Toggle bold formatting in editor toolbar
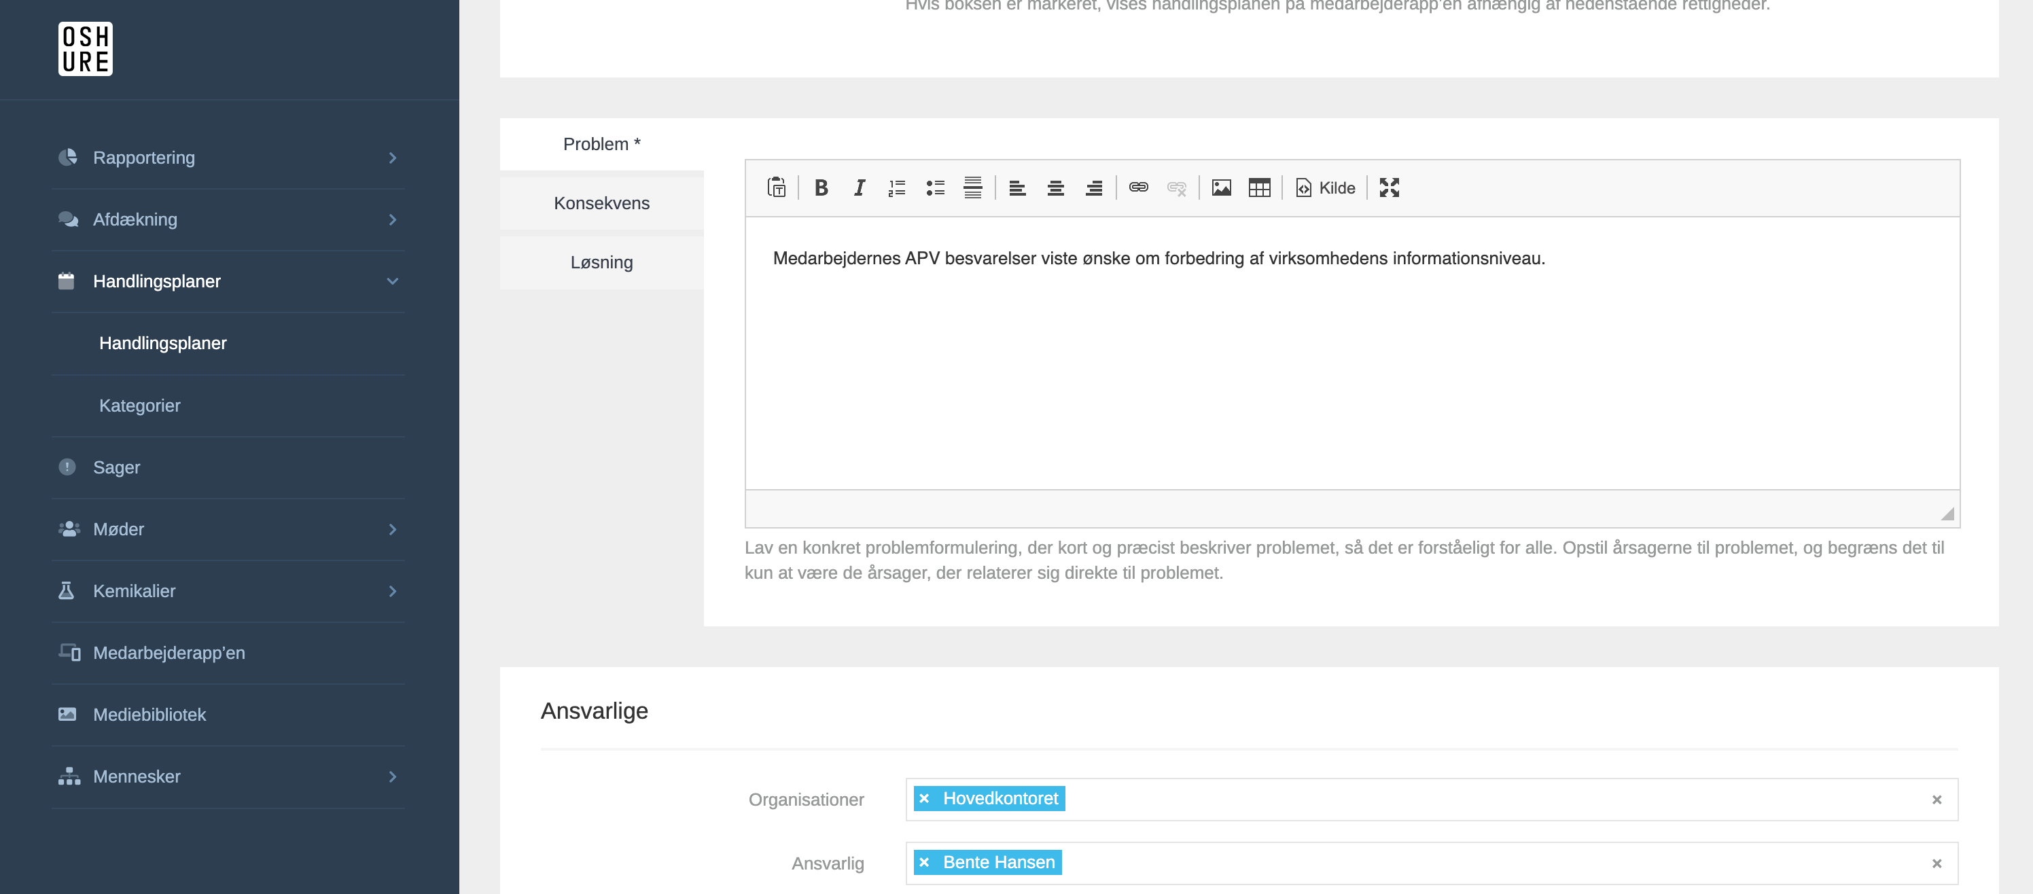 [821, 187]
